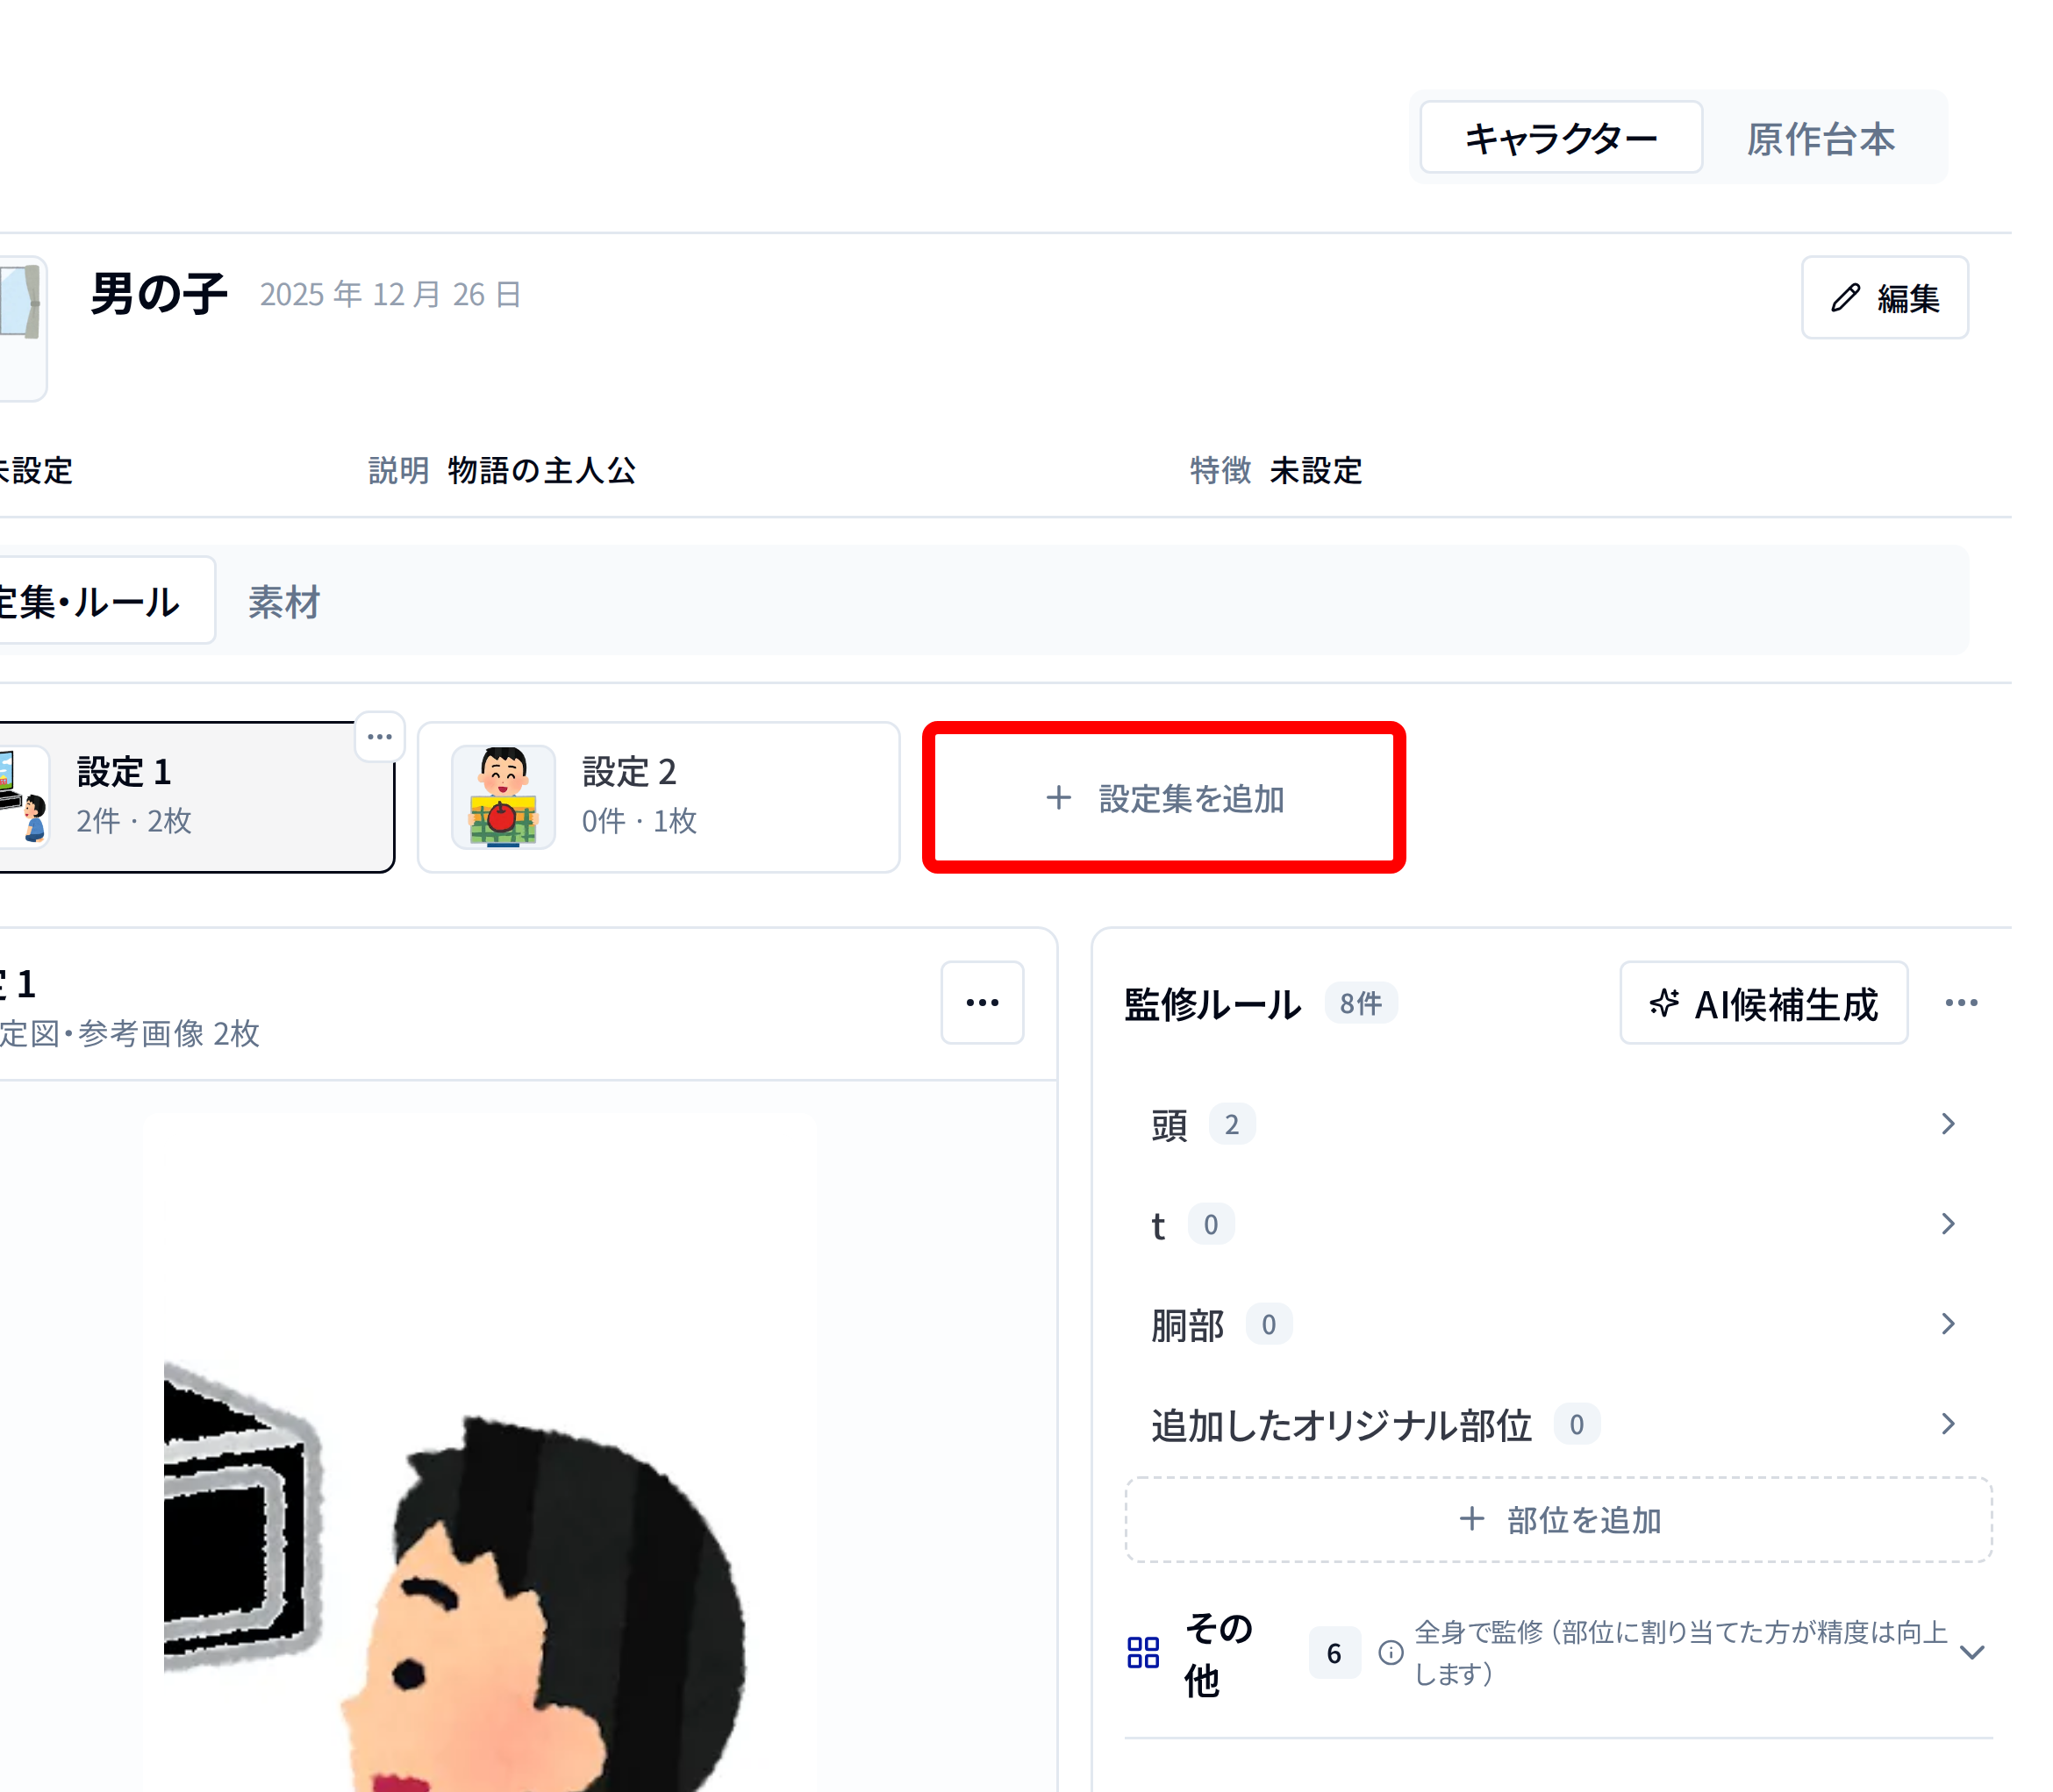Click the 0件・1枚 text on 設定 2
The width and height of the screenshot is (2053, 1792).
639,821
